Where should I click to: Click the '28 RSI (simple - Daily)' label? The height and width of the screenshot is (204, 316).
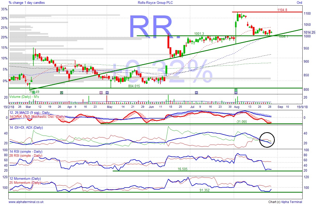[x=26, y=155]
